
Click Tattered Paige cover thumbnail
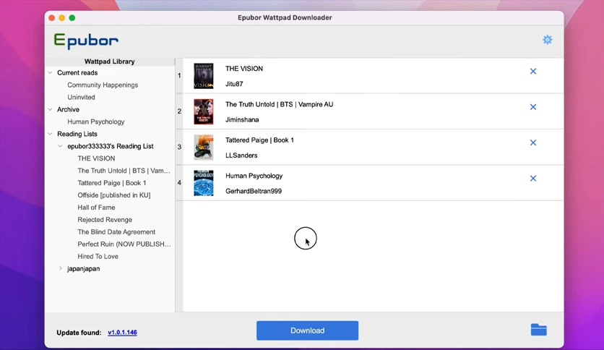tap(204, 148)
